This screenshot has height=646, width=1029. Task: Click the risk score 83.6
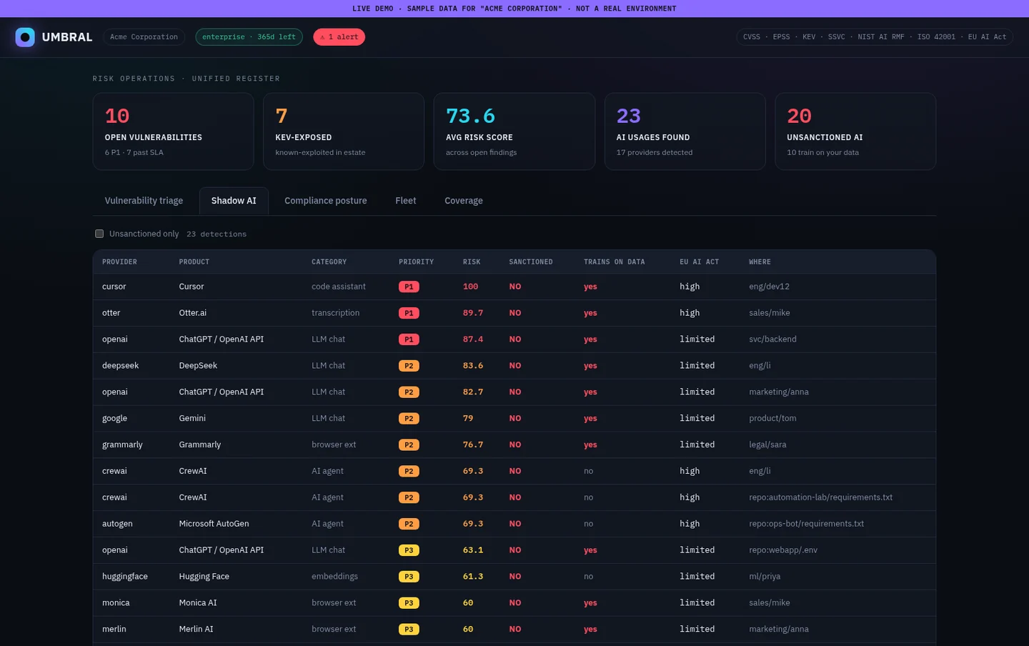[473, 366]
